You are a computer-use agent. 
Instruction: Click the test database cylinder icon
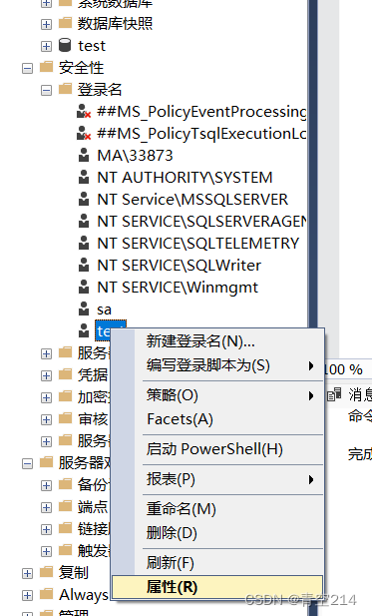click(65, 45)
